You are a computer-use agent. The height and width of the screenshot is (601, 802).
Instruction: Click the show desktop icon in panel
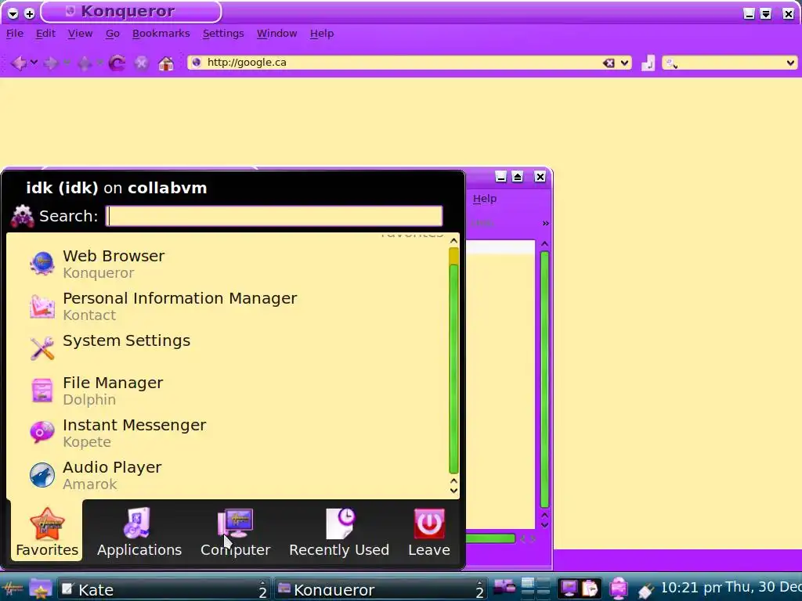(x=504, y=588)
